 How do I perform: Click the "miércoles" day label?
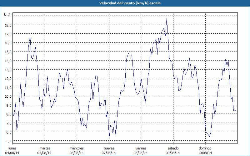point(77,148)
